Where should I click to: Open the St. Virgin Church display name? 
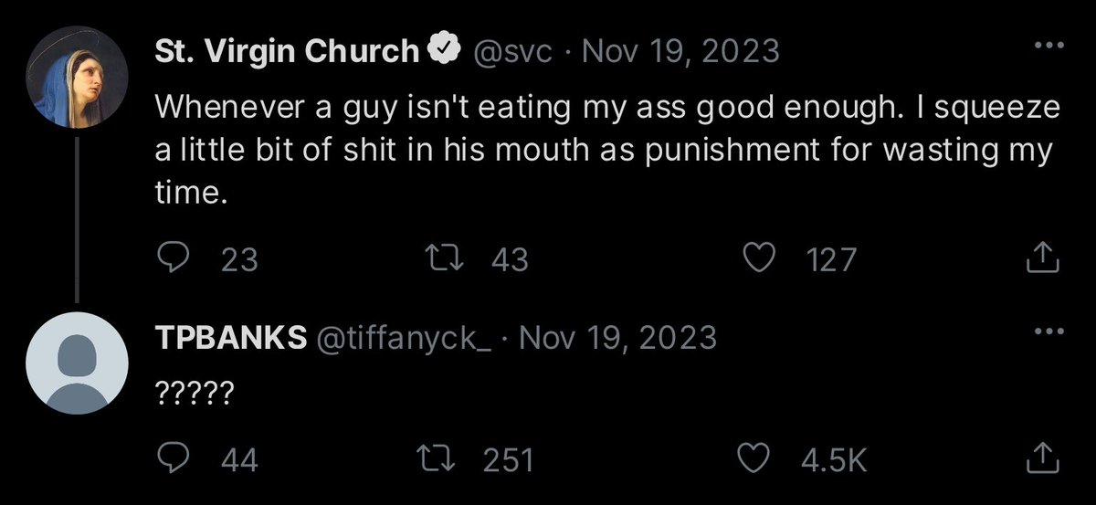click(x=287, y=52)
